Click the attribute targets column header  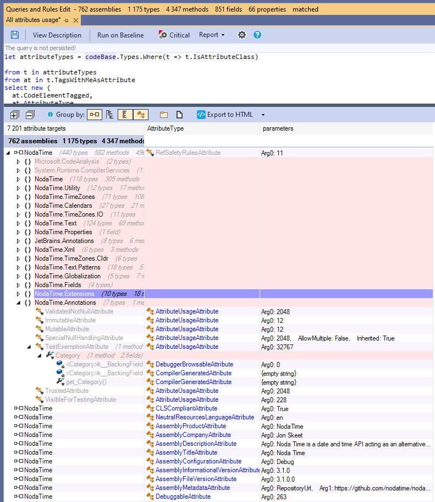point(74,128)
